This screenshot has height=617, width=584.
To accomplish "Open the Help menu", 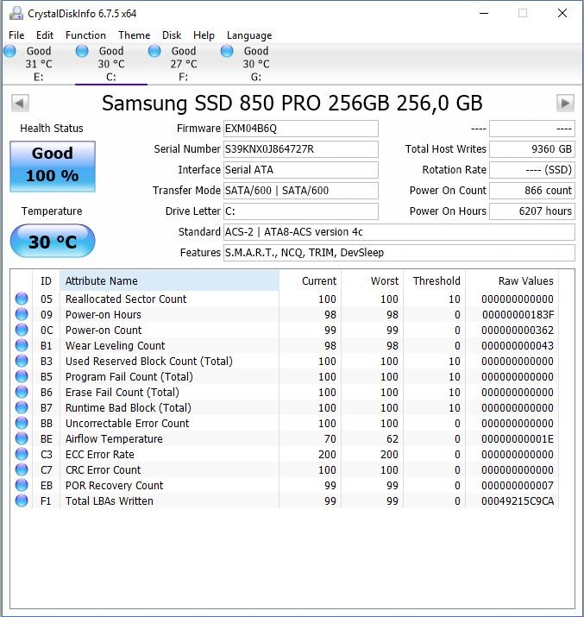I will 204,35.
